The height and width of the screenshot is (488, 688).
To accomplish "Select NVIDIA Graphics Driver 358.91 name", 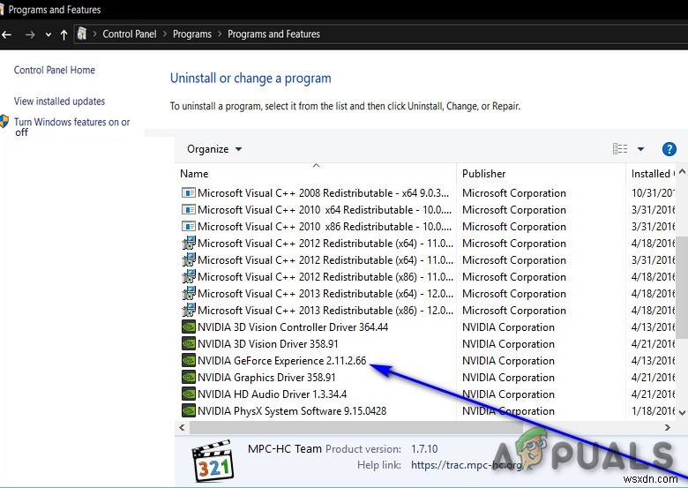I will point(266,378).
